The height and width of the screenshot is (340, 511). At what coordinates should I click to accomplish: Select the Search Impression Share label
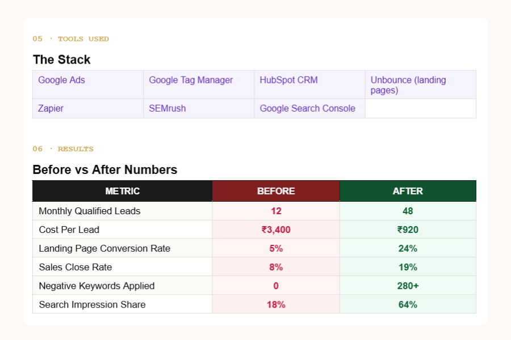pos(92,304)
